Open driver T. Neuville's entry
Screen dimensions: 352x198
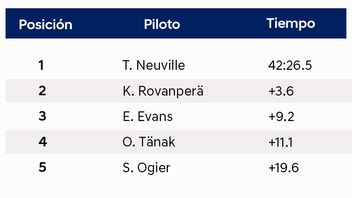tap(154, 65)
